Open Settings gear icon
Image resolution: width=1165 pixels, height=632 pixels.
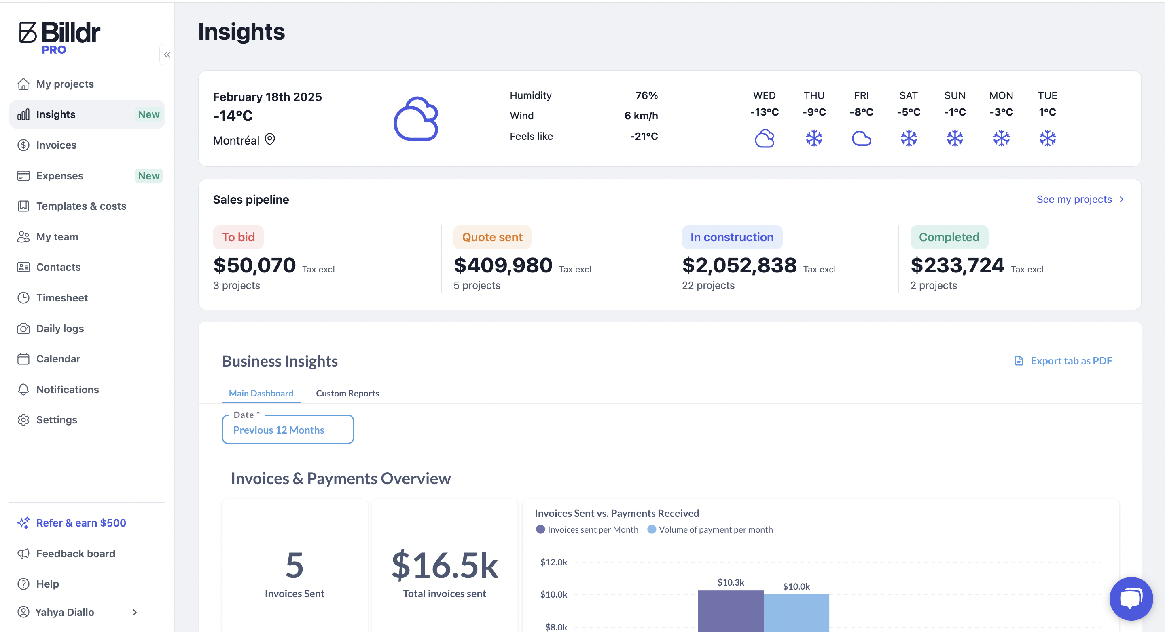[x=23, y=420]
